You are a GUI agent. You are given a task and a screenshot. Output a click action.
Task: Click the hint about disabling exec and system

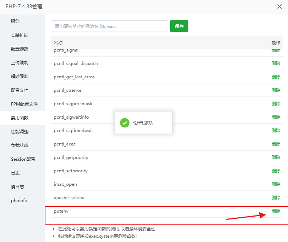(x=97, y=236)
